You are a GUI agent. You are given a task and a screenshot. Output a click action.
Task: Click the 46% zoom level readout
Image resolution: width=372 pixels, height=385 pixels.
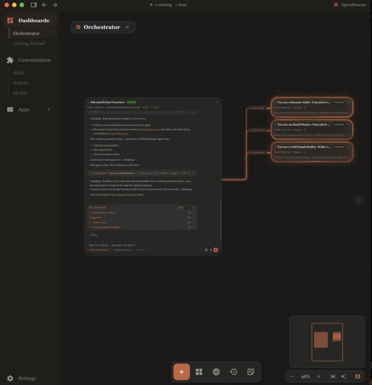coord(305,376)
